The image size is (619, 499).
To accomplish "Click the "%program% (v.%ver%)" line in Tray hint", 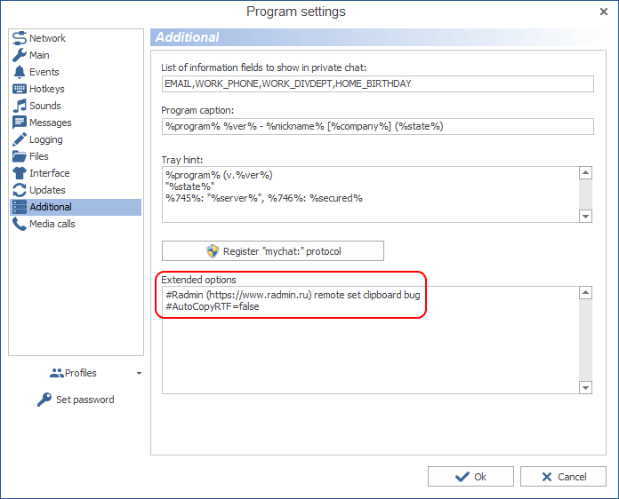I will tap(219, 175).
